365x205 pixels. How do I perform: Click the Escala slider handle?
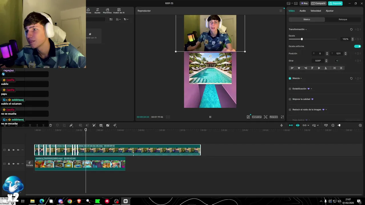coord(302,39)
